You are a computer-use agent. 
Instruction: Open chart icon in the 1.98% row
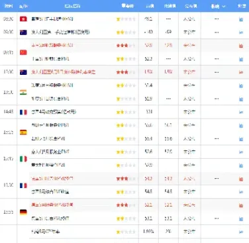click(x=241, y=232)
